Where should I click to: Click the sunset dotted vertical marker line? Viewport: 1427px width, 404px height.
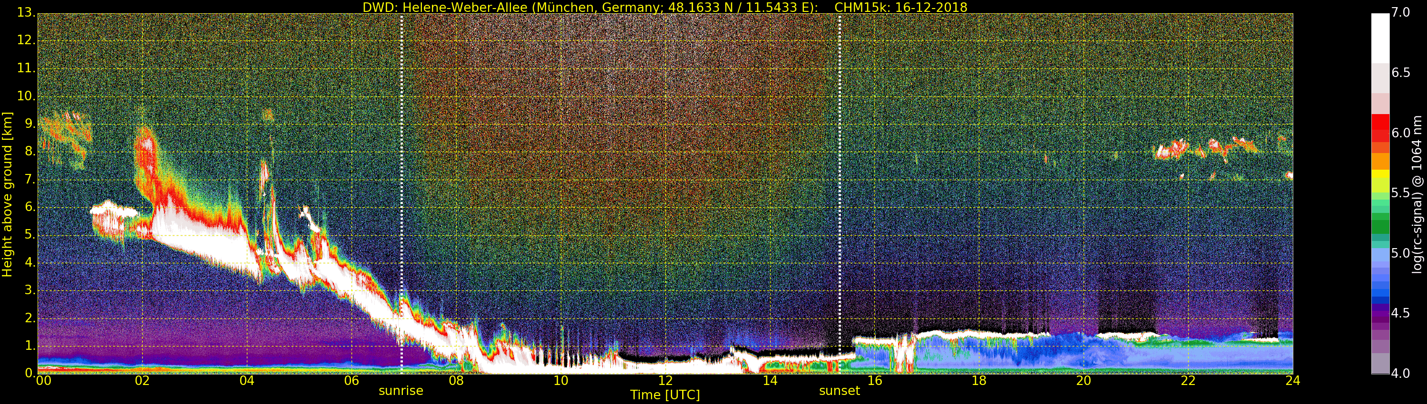coord(840,194)
